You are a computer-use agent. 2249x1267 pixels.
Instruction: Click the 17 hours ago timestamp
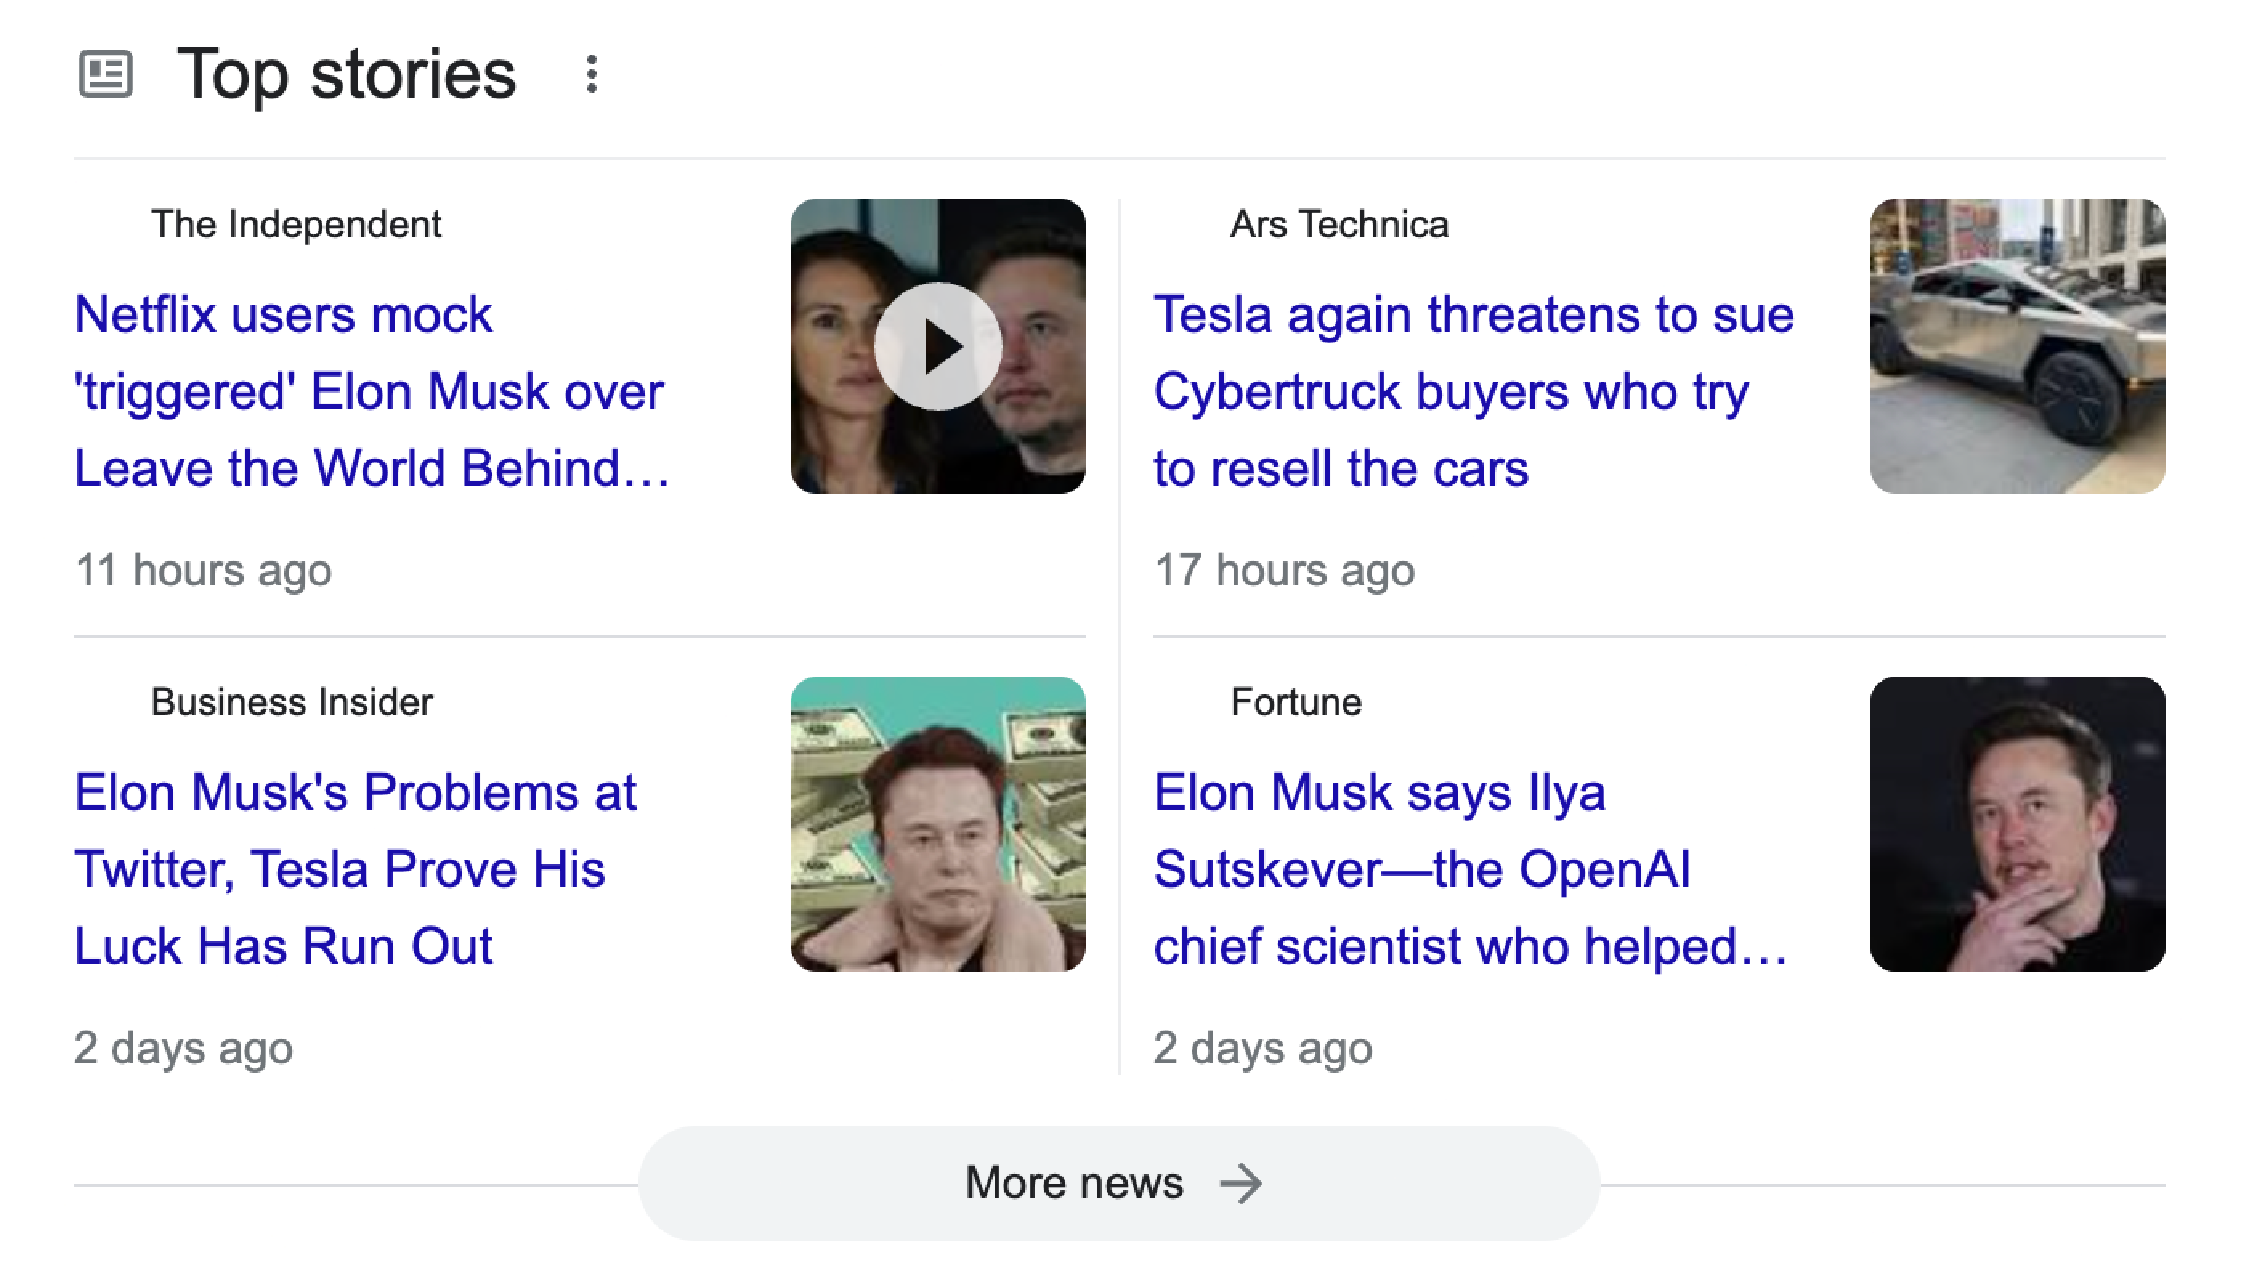coord(1283,571)
